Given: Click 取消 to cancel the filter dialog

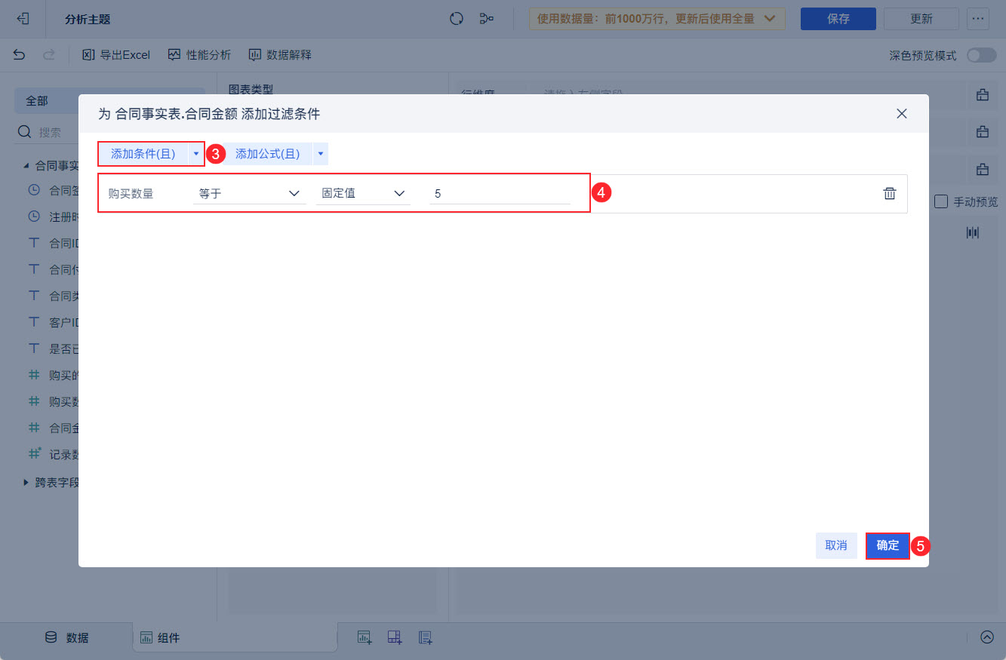Looking at the screenshot, I should 836,545.
